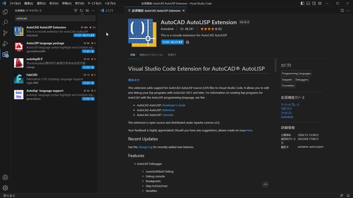Click the autocad search input field
This screenshot has width=353, height=198.
click(55, 18)
